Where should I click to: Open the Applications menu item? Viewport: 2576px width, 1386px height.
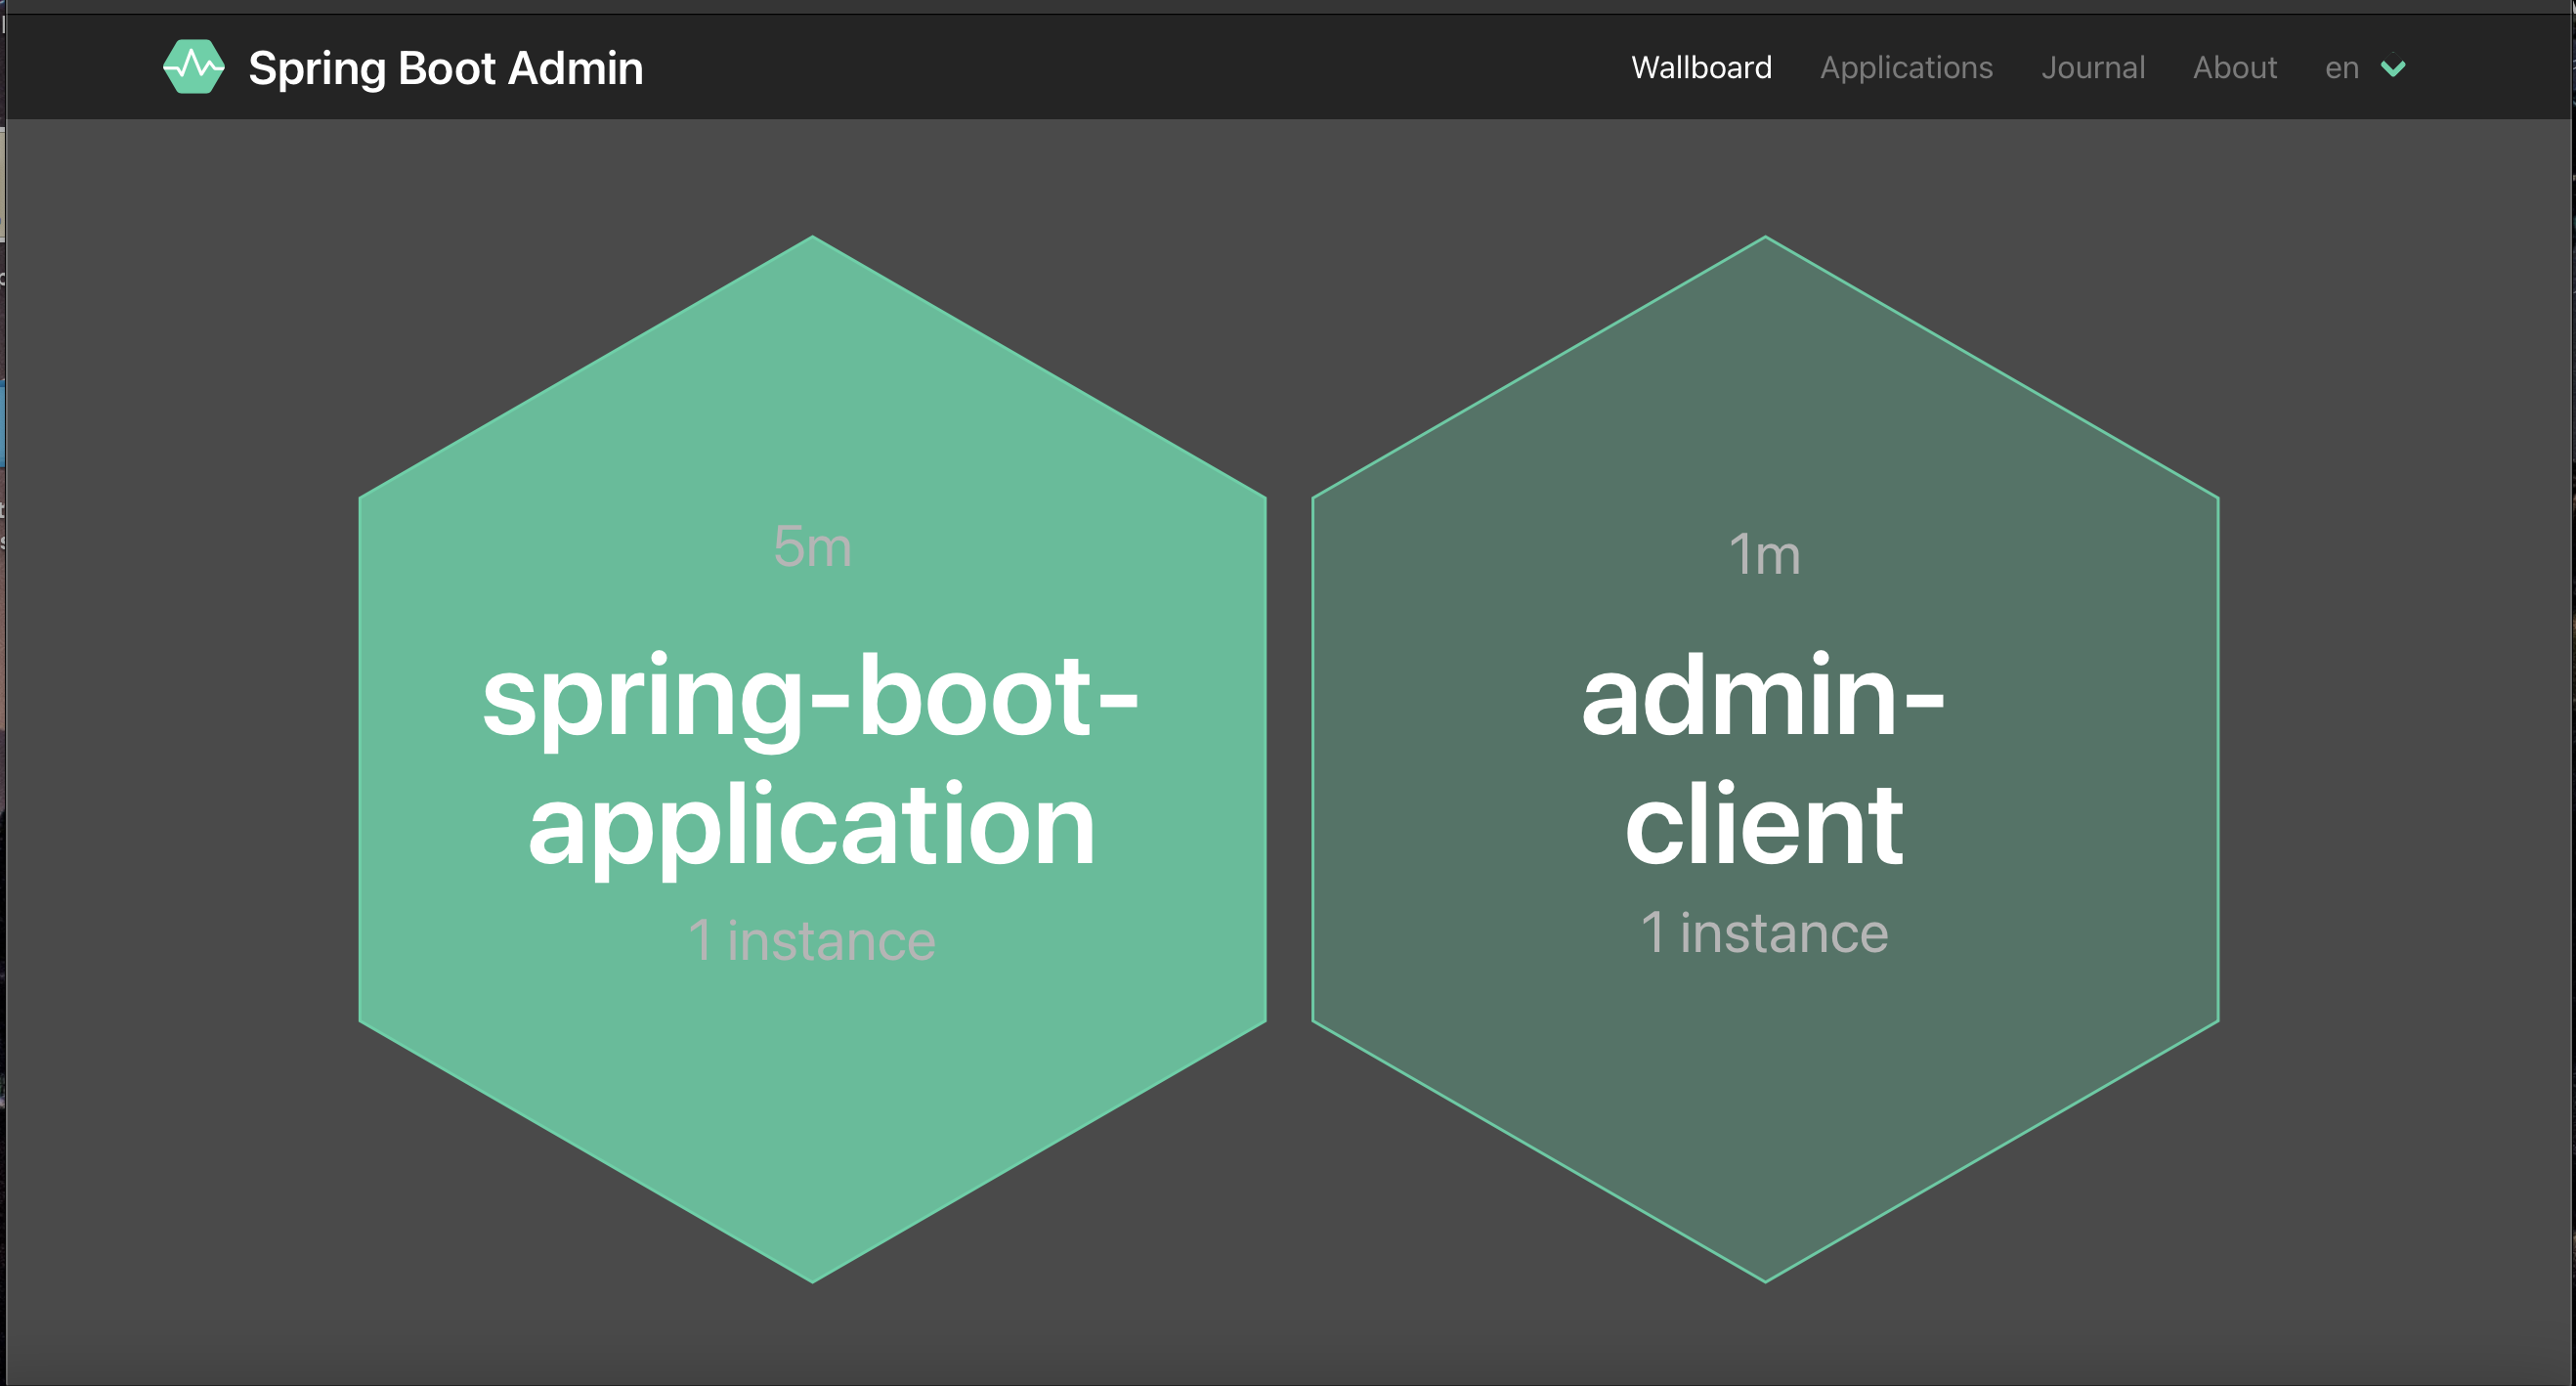click(x=1906, y=67)
